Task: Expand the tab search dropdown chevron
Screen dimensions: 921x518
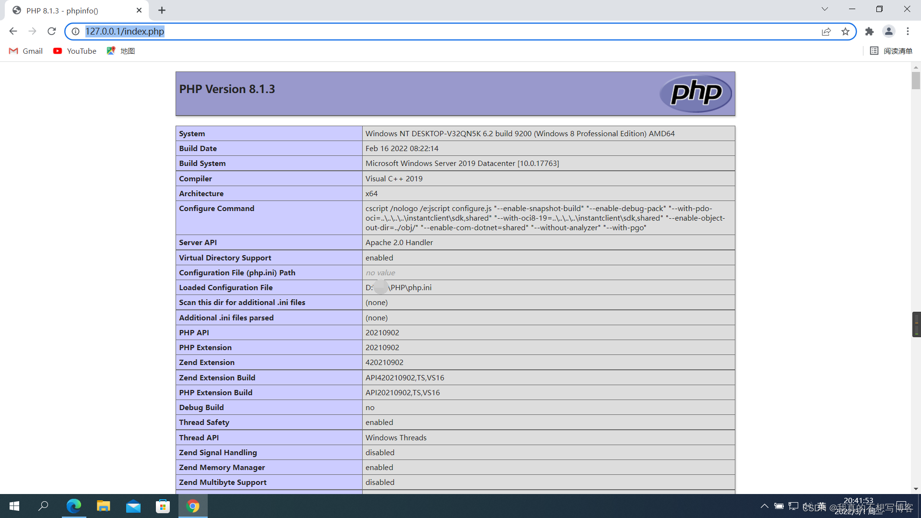Action: pyautogui.click(x=825, y=9)
